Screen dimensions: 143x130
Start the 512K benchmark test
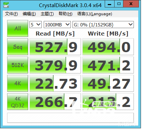18,65
